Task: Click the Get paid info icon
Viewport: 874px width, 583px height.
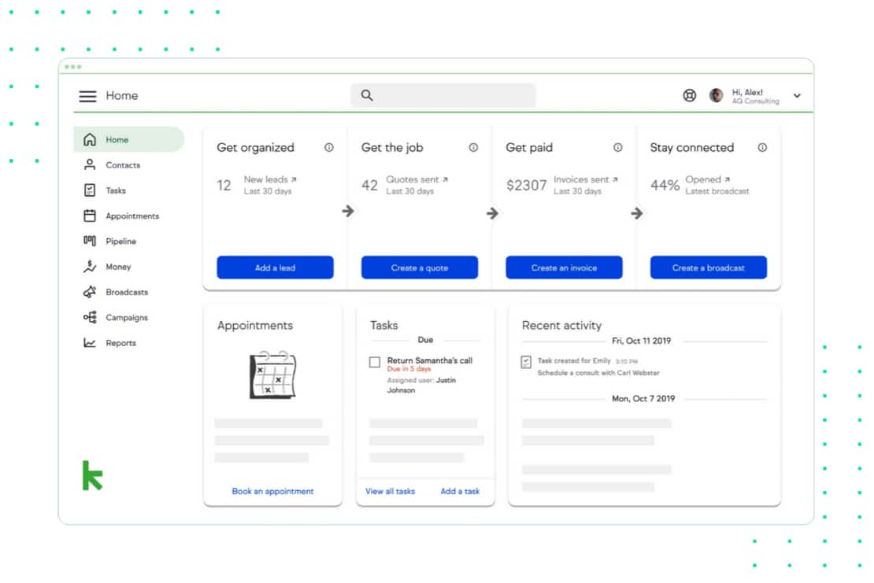Action: click(618, 148)
